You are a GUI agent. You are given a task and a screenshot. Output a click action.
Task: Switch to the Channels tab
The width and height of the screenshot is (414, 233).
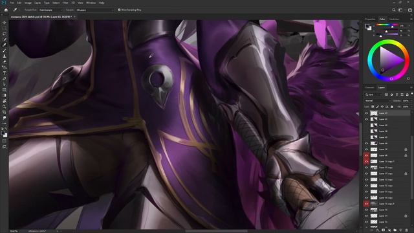tap(369, 87)
